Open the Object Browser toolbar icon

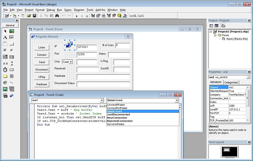(109, 16)
